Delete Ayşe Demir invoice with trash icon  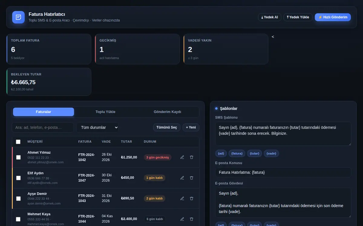(191, 198)
